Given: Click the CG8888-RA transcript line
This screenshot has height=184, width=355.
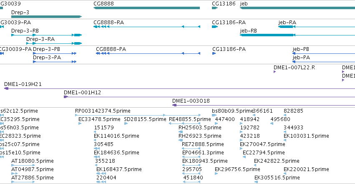Looking at the screenshot, I should coord(147,27).
